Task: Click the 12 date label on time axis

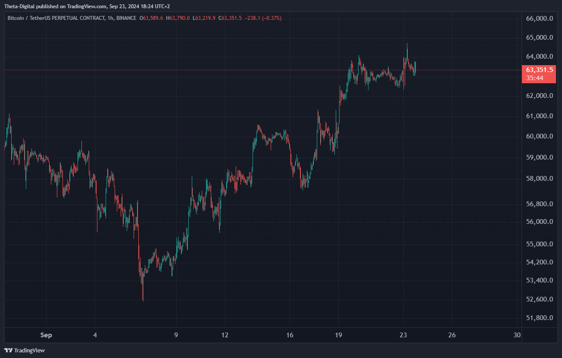Action: coord(225,335)
